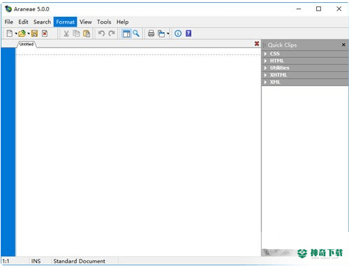349x266 pixels.
Task: Open the Search menu
Action: coord(42,22)
